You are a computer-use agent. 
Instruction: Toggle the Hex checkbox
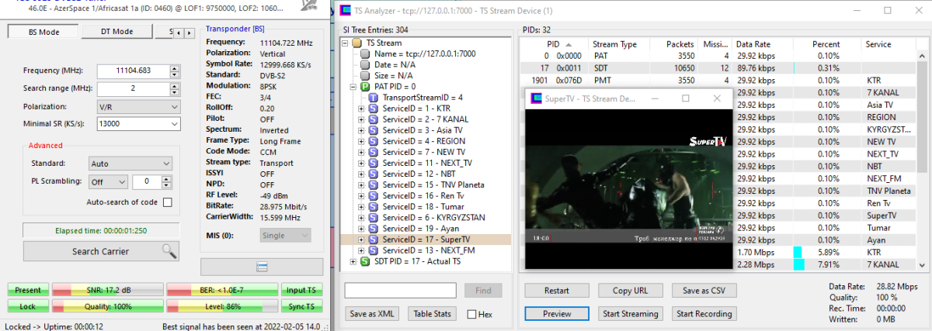pos(472,314)
